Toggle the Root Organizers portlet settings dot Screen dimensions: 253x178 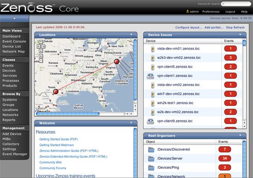pos(240,135)
